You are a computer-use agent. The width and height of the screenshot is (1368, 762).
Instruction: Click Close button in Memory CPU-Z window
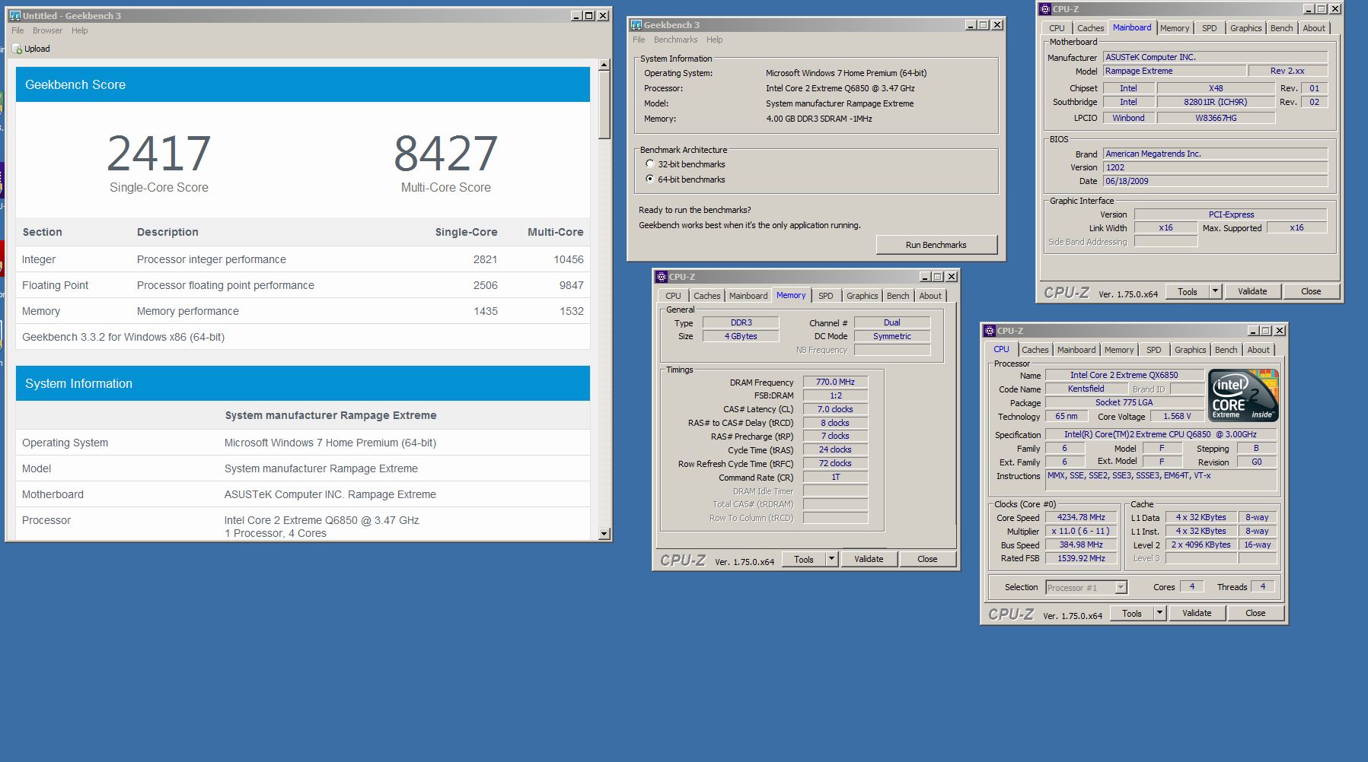927,559
